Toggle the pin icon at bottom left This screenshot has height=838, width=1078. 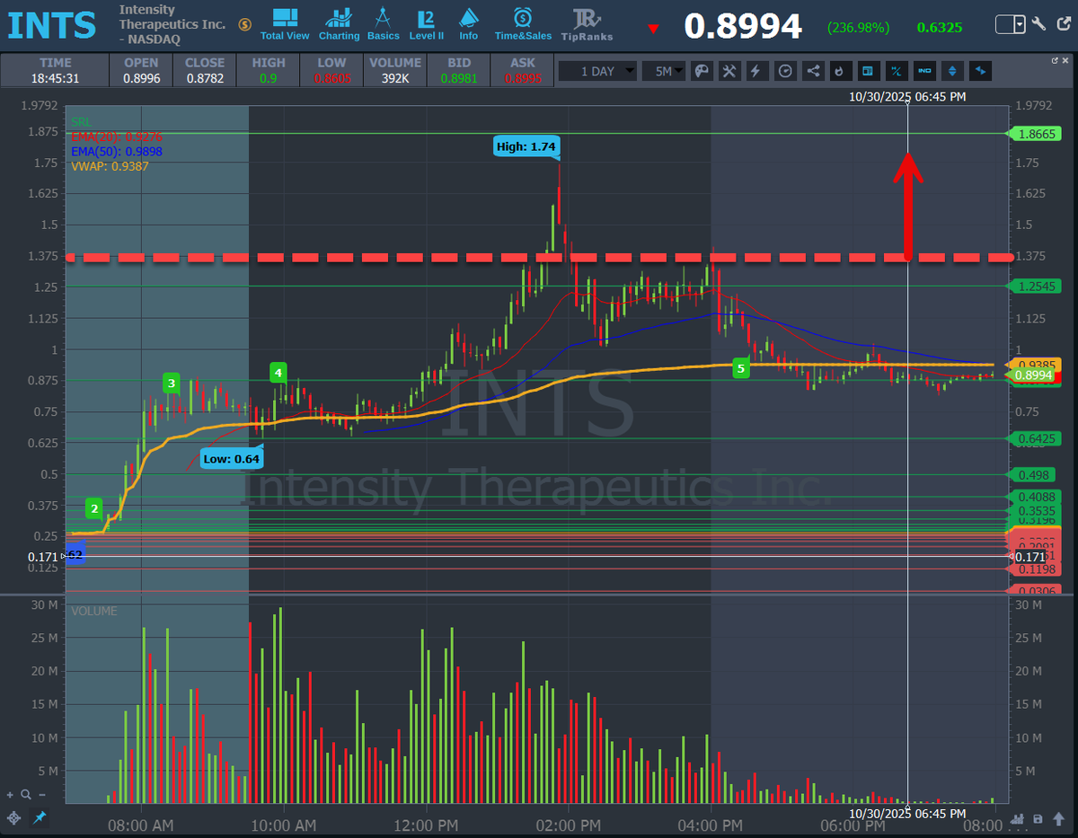point(39,818)
